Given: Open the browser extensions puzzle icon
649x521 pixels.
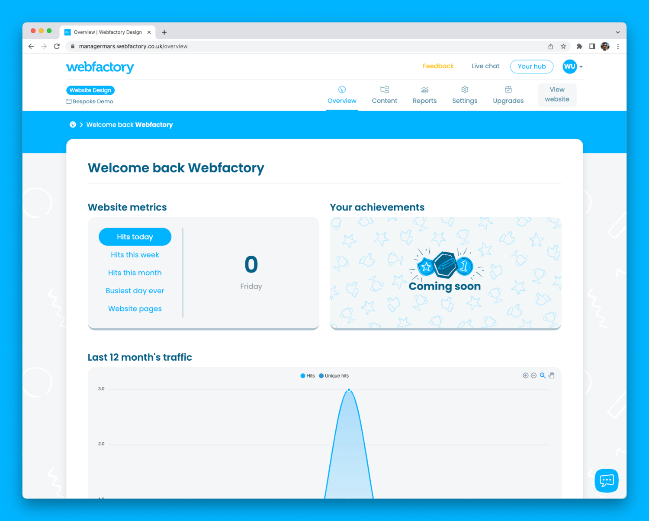Looking at the screenshot, I should [x=579, y=46].
